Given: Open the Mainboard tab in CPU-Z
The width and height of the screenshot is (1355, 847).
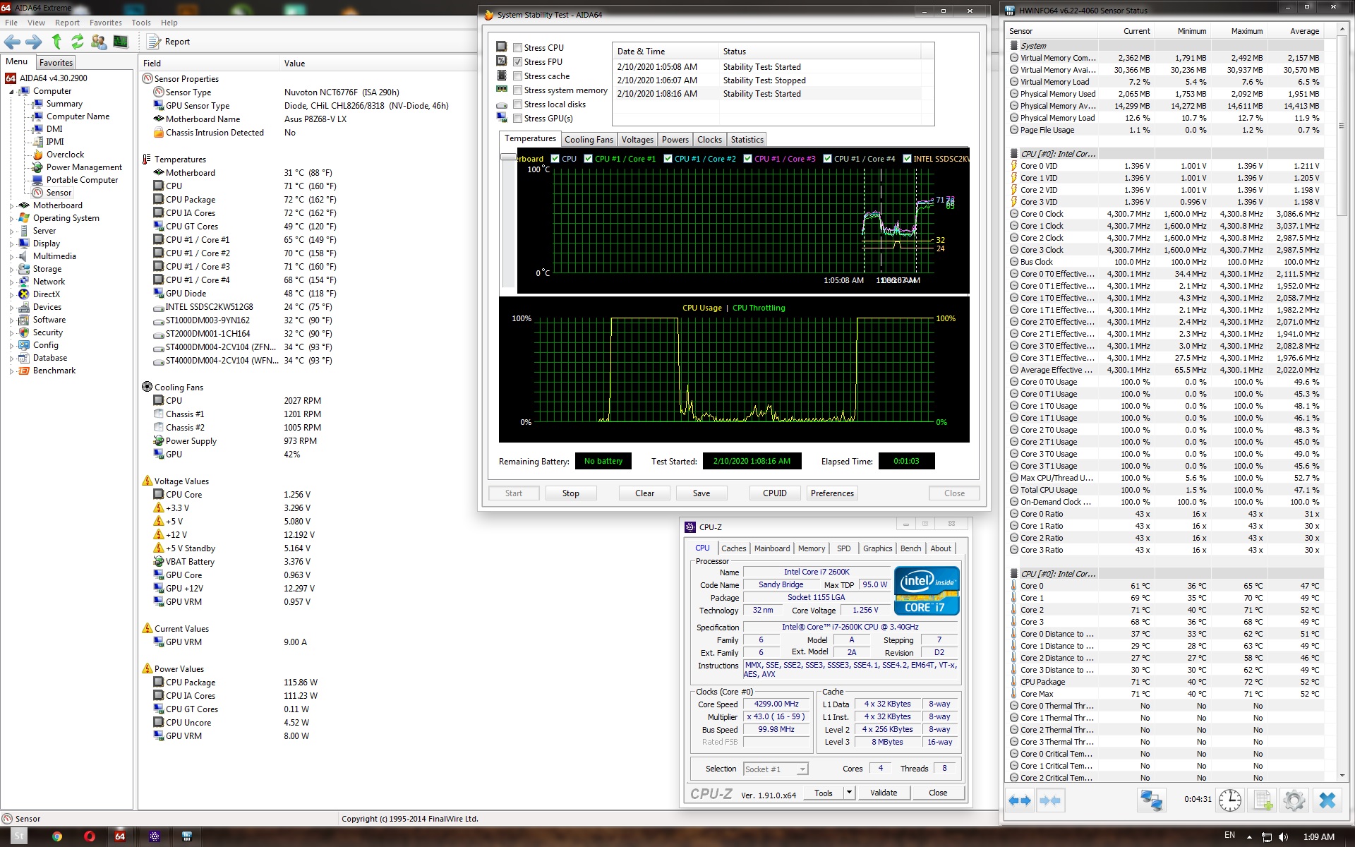Looking at the screenshot, I should point(771,548).
